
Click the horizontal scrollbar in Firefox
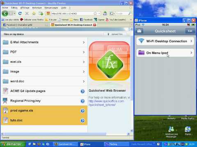[x=55, y=134]
